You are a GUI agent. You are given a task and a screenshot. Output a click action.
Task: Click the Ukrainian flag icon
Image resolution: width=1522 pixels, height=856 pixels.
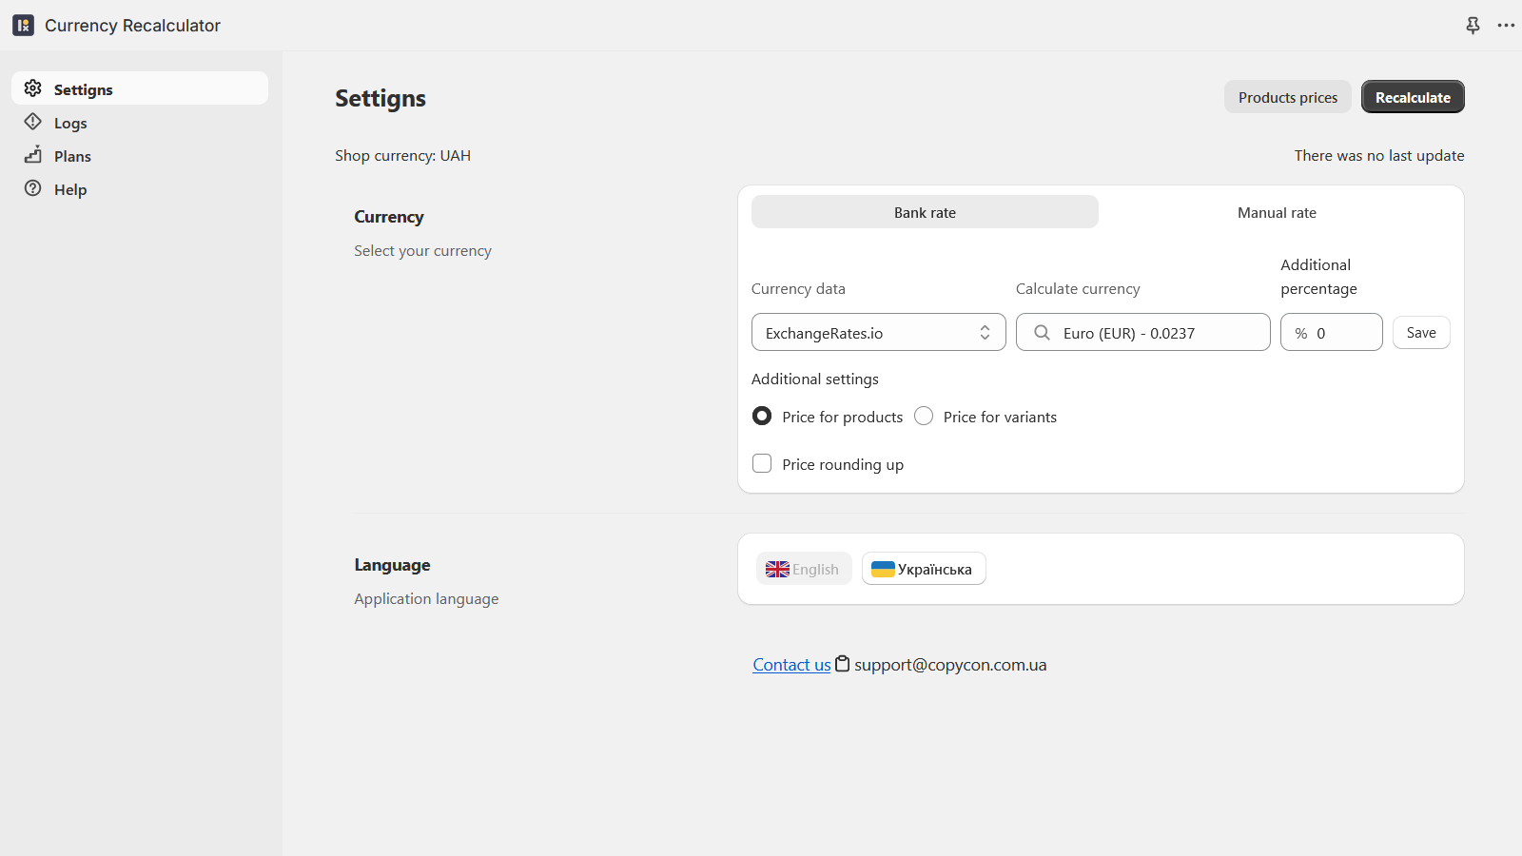883,569
